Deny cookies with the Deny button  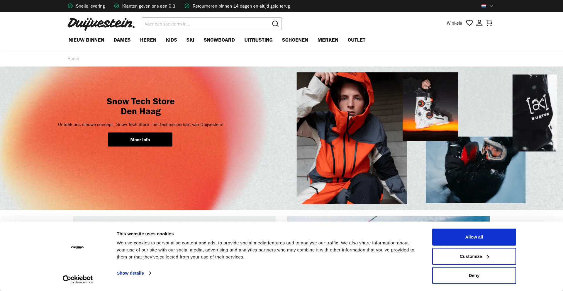pos(474,275)
